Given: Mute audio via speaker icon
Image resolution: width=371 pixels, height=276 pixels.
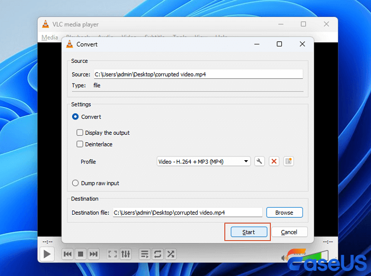Looking at the screenshot, I should click(x=284, y=257).
